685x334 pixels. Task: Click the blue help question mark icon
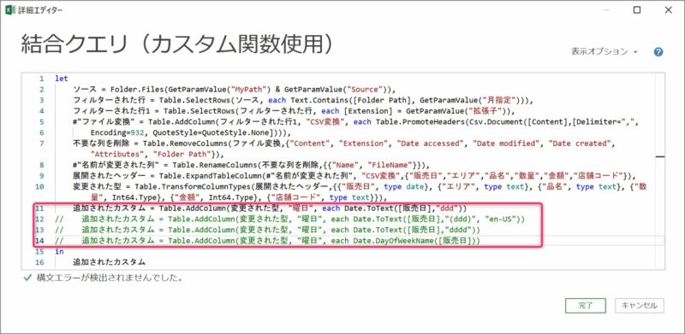658,52
